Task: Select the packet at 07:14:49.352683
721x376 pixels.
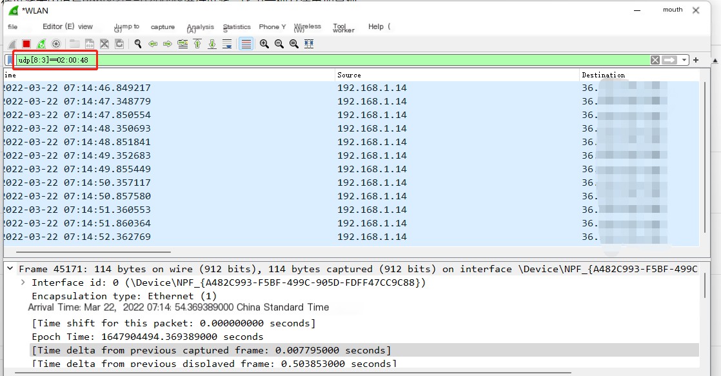Action: pyautogui.click(x=351, y=156)
